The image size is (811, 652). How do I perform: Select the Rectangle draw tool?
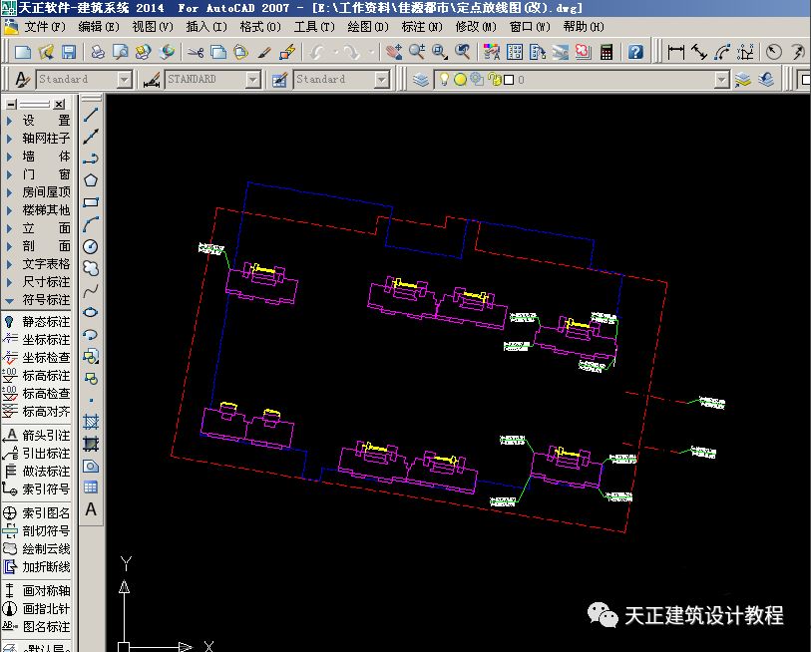click(x=91, y=202)
